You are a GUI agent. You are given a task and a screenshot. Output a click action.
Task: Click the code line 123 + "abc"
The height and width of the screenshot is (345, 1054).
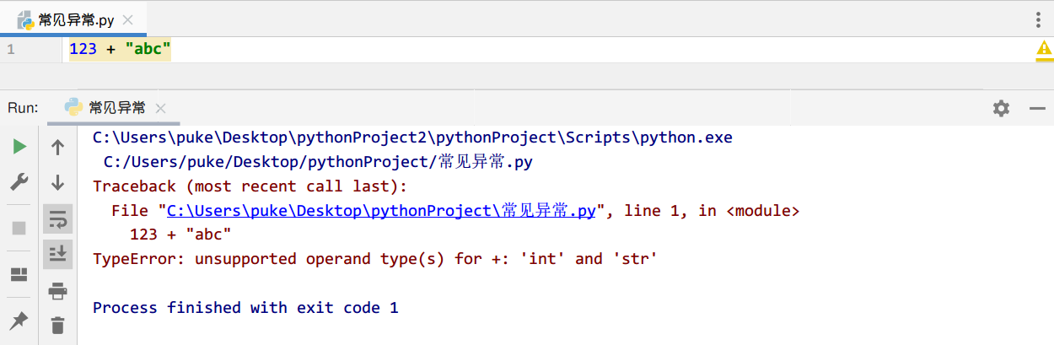[120, 50]
